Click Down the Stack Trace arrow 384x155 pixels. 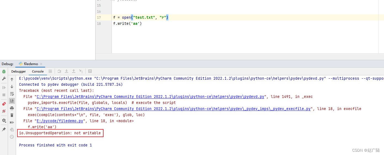tap(12, 87)
